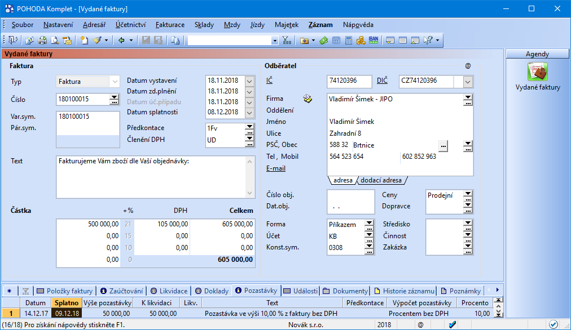Open the Účetnictví menu
Image resolution: width=571 pixels, height=330 pixels.
[131, 25]
